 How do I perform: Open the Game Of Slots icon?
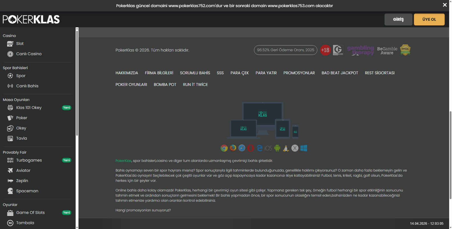10,213
